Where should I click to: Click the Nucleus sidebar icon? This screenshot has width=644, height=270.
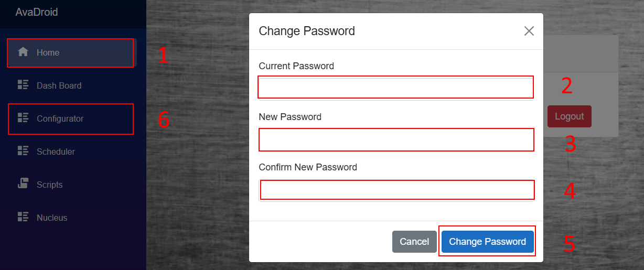click(23, 217)
